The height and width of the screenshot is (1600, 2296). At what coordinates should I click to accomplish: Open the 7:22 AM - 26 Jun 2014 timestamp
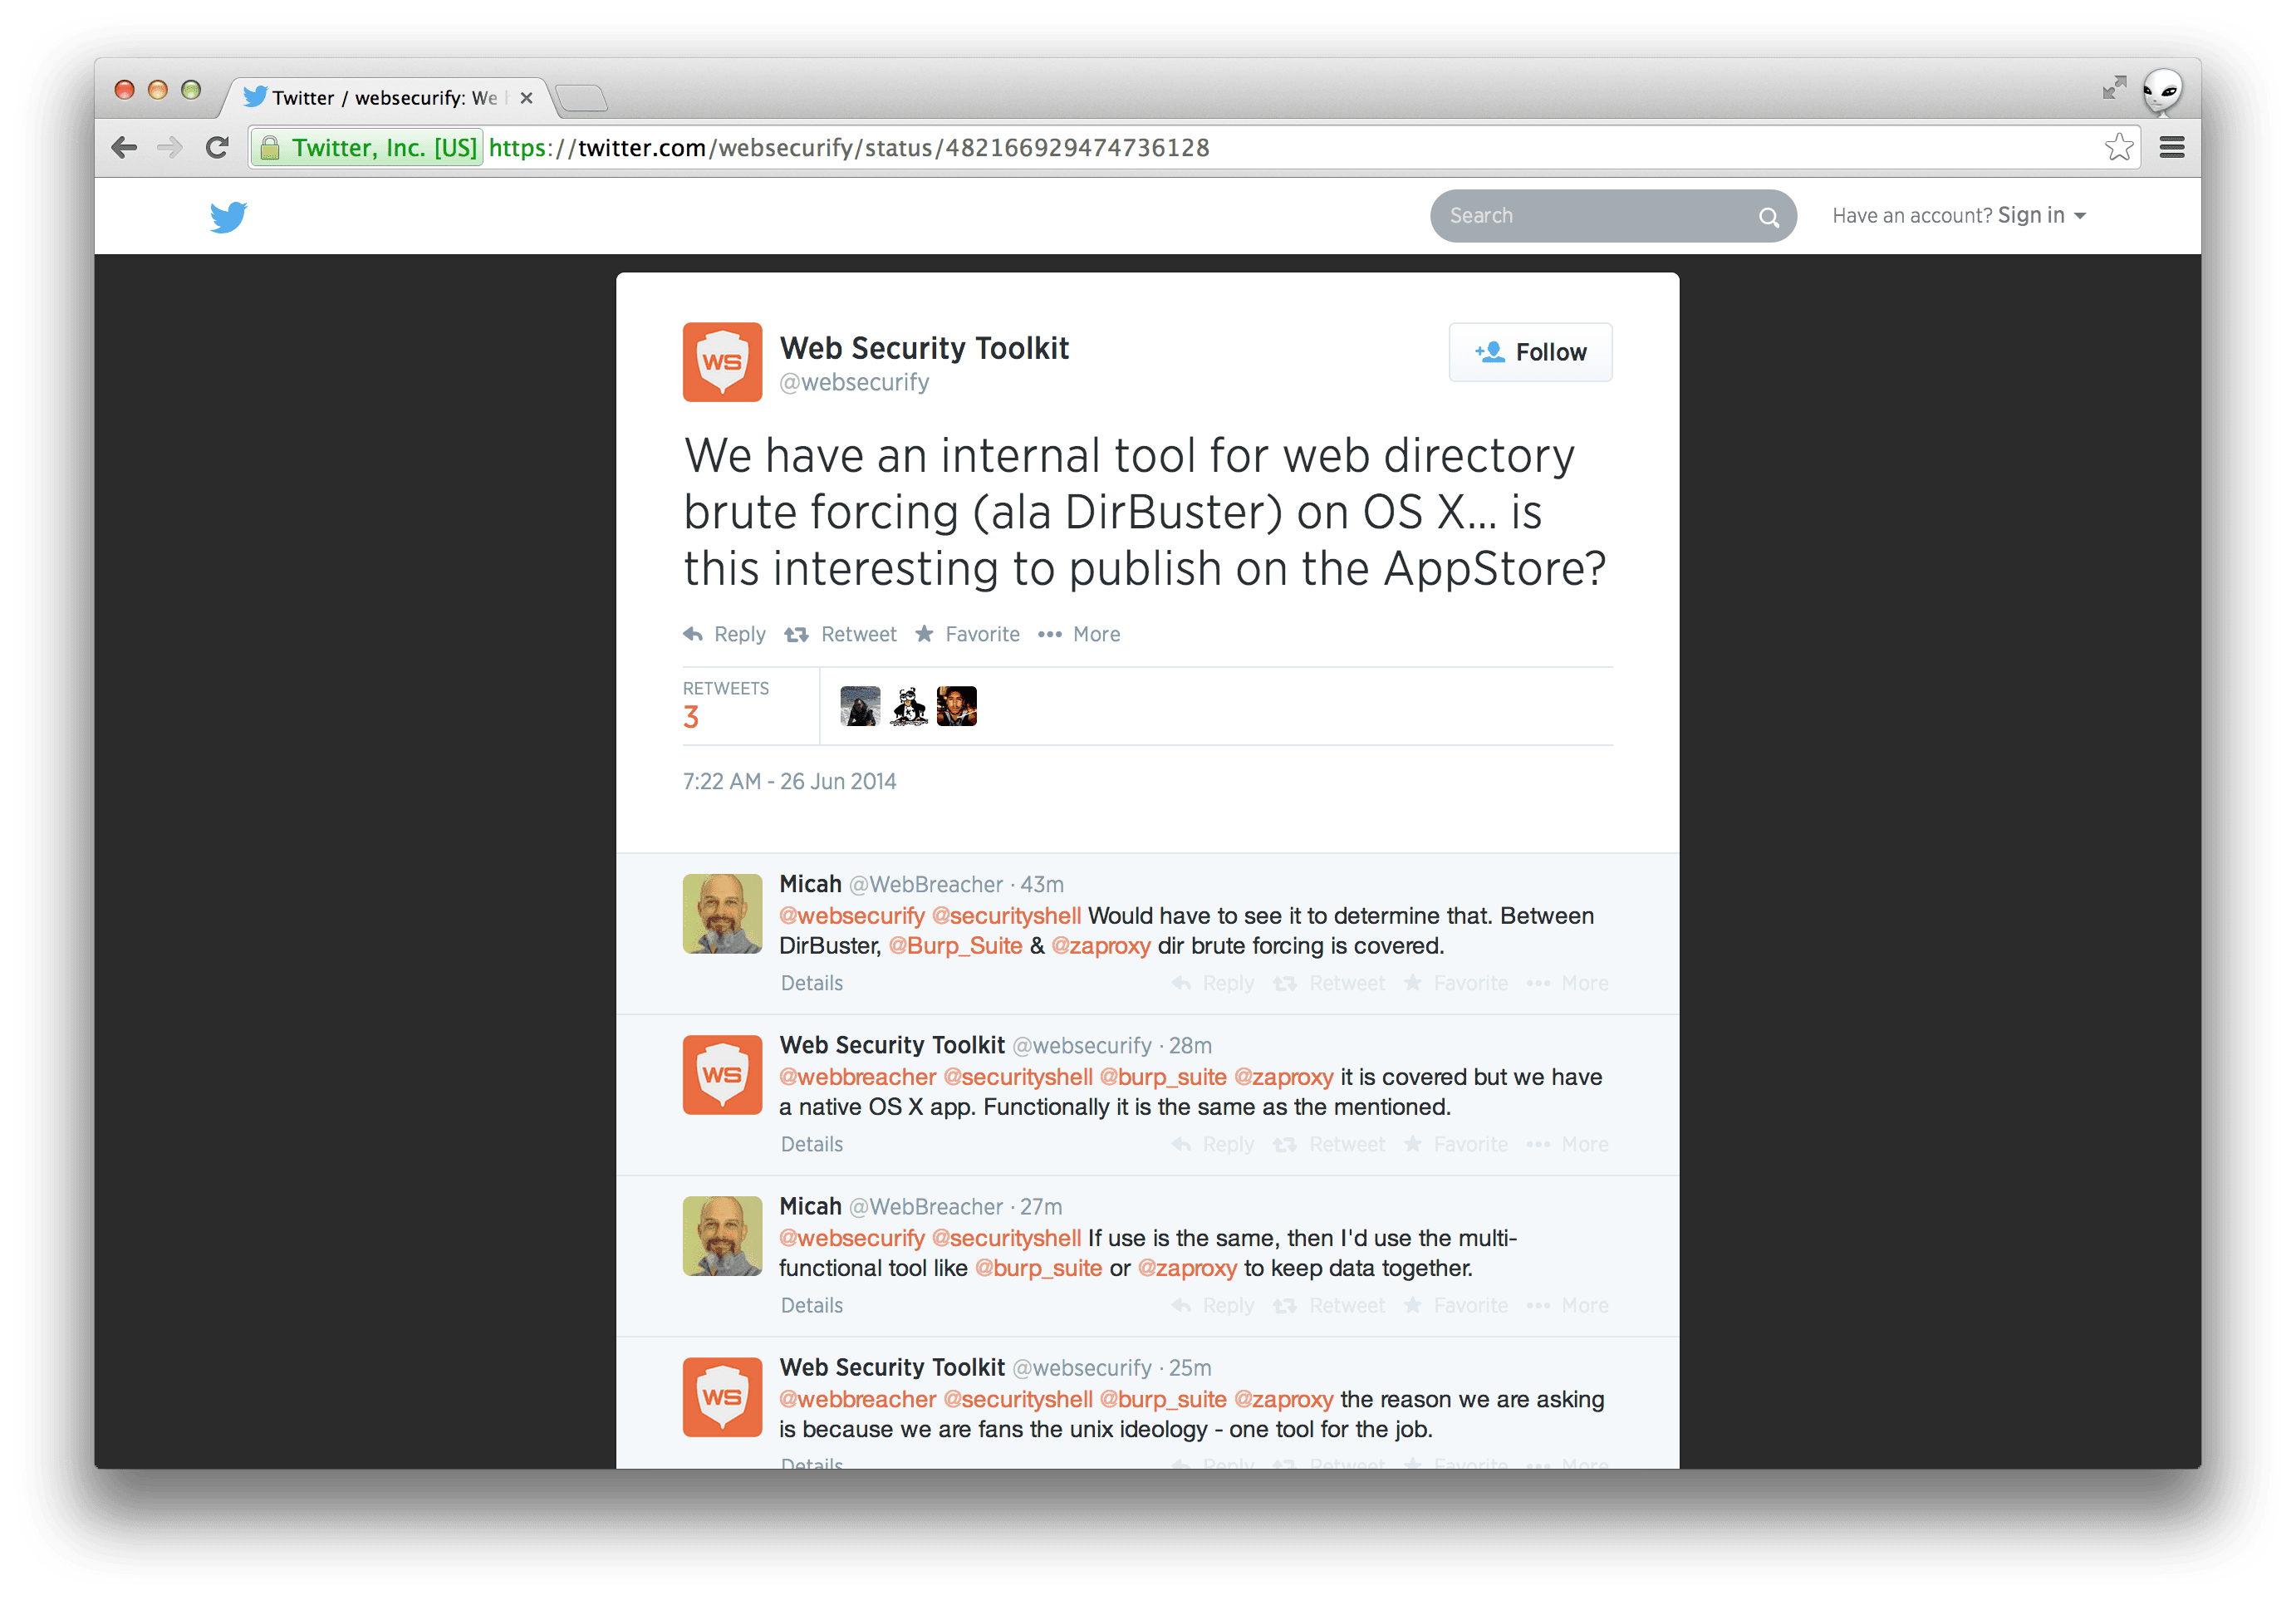coord(789,781)
